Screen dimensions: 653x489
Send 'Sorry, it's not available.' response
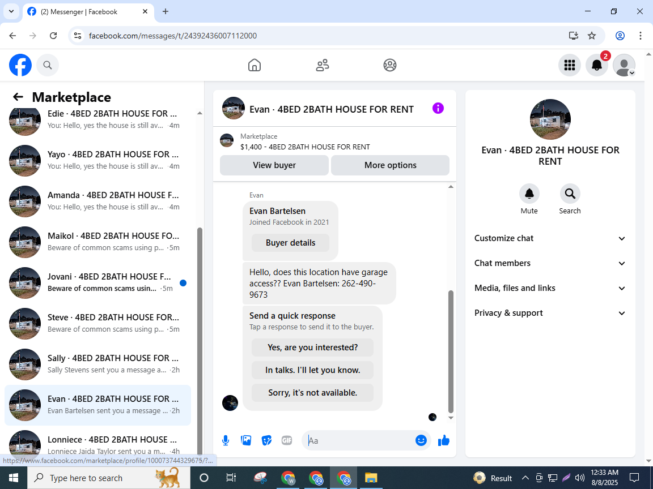[x=312, y=393]
